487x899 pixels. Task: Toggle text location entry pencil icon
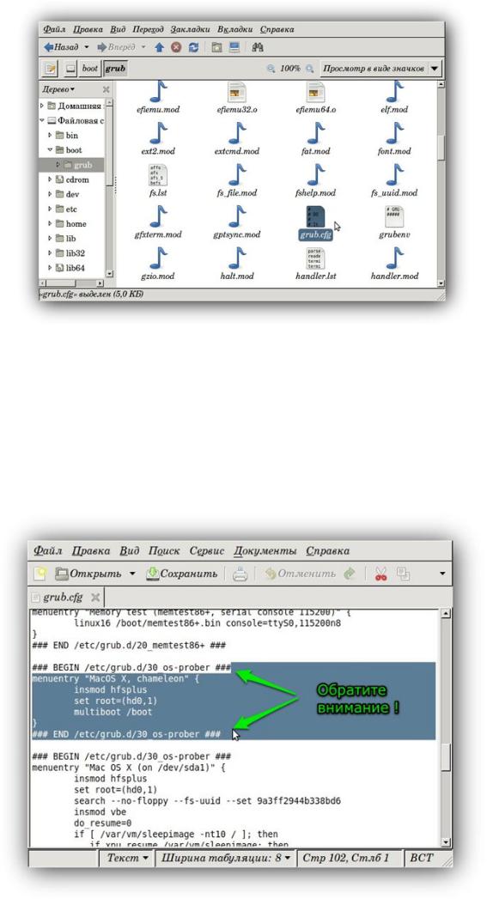(x=50, y=69)
